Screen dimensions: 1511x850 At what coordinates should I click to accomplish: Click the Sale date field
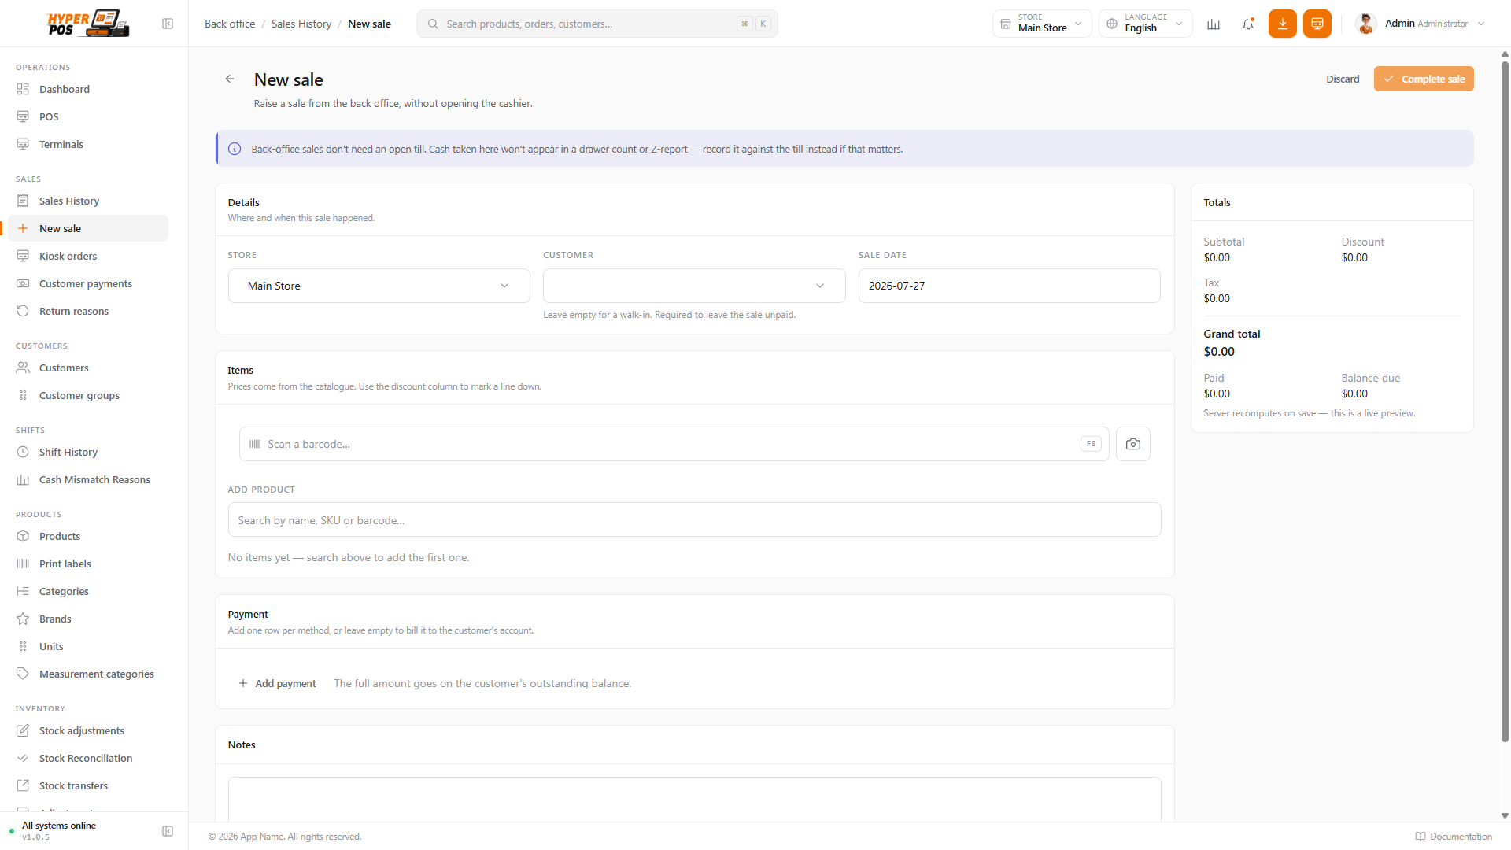tap(1009, 286)
